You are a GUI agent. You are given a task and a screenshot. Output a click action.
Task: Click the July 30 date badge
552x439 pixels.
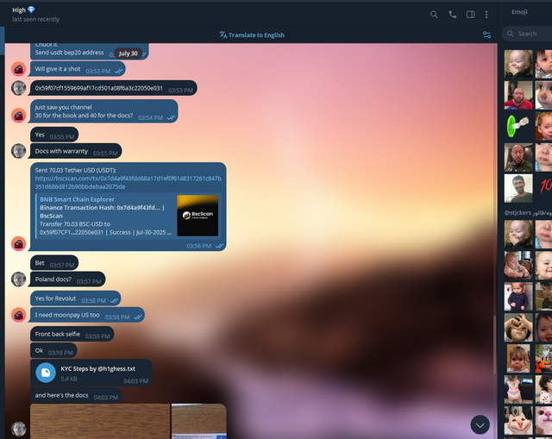coord(129,53)
